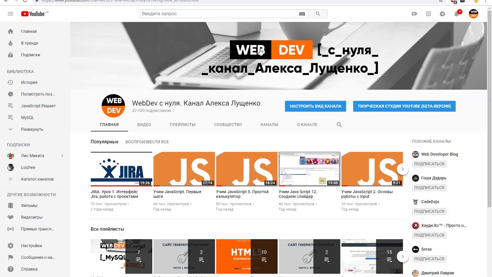Screen dimensions: 492x277
Task: Open Справка help item
Action: 35,269
